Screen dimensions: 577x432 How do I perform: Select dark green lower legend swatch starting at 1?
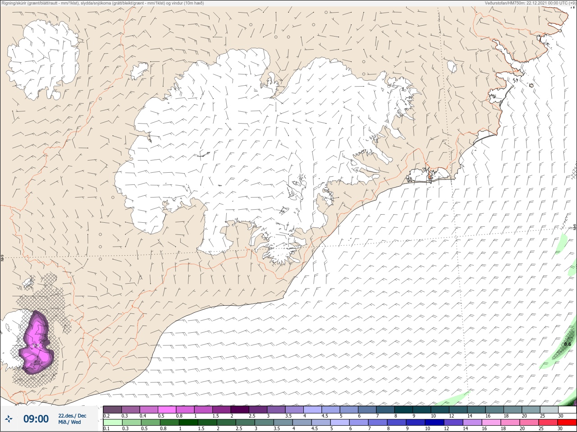pos(188,423)
